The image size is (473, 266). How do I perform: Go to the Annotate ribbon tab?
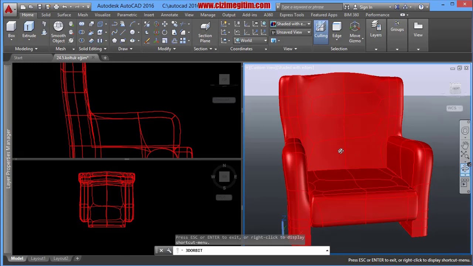click(x=169, y=15)
